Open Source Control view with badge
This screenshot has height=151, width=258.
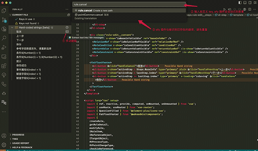[4, 20]
